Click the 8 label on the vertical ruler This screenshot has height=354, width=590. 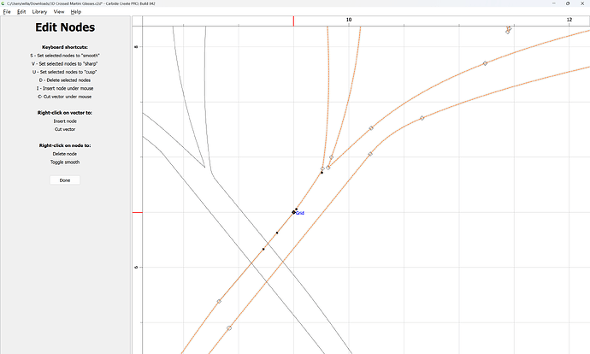click(x=137, y=46)
